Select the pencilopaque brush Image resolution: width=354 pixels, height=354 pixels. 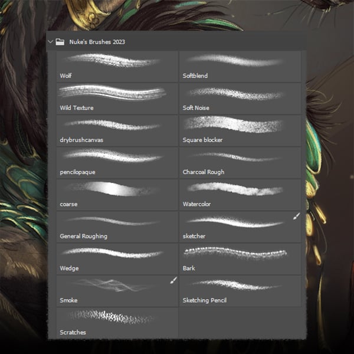[117, 163]
